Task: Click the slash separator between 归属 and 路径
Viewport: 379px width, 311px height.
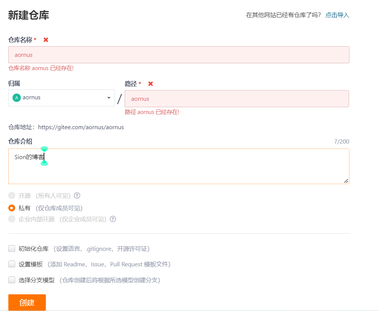Action: [119, 98]
